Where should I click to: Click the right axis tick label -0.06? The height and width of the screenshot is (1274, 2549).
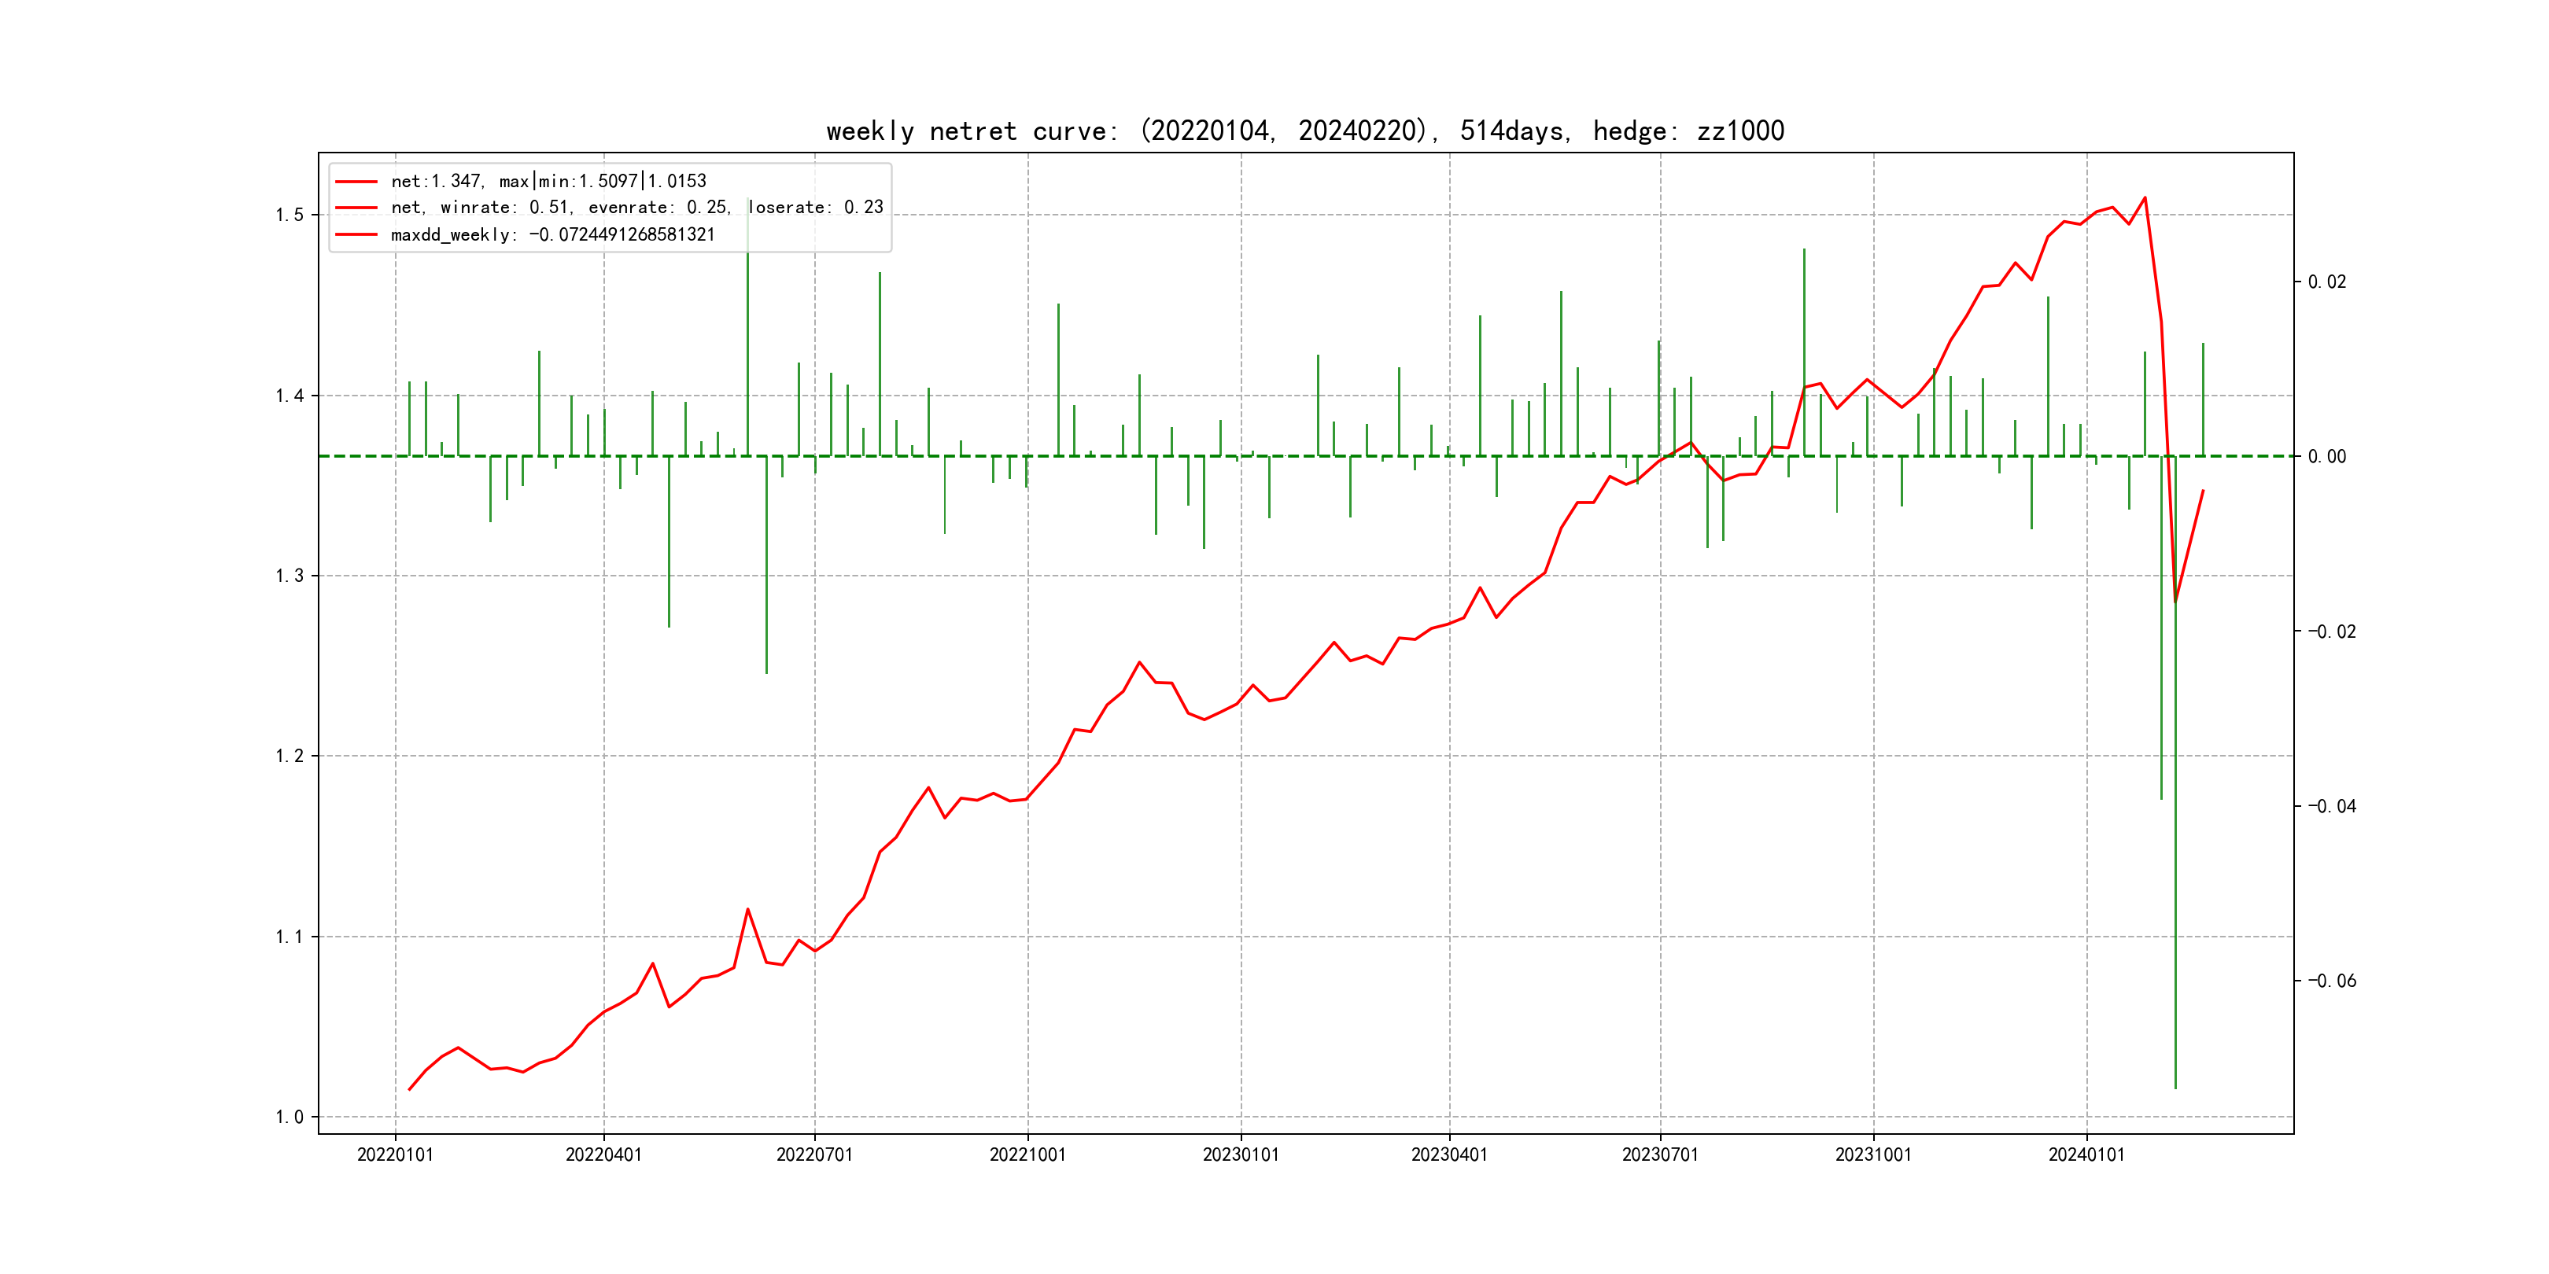pos(2331,980)
